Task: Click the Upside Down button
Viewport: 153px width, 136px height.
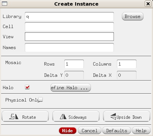Action: [127, 116]
